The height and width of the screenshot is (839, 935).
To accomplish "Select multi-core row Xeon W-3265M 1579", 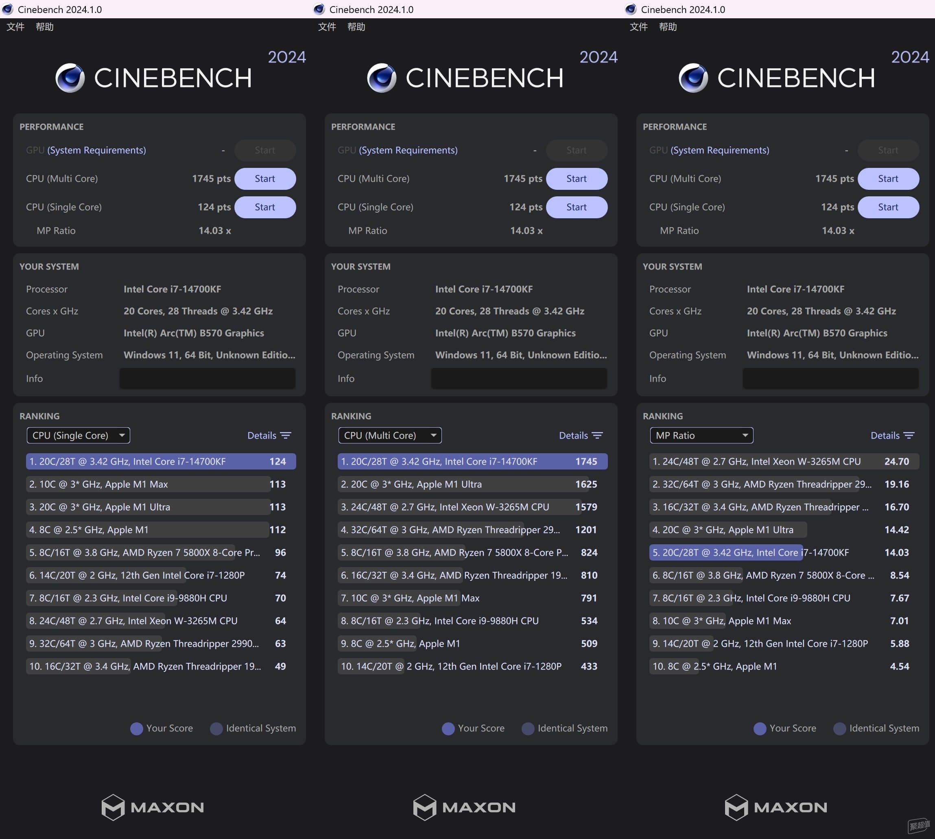I will 472,507.
